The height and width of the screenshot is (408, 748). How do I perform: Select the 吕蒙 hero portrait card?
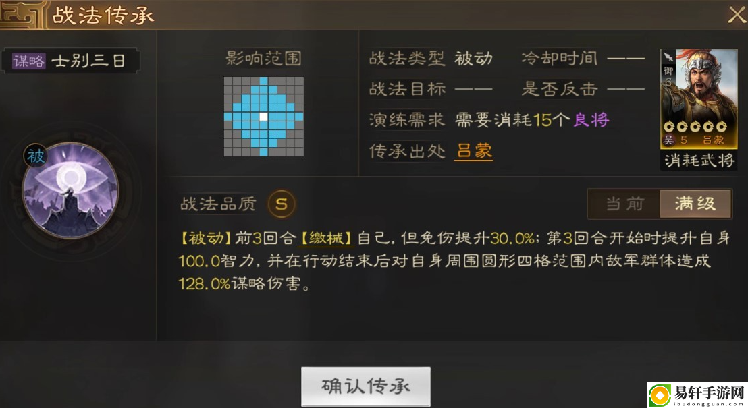coord(699,98)
